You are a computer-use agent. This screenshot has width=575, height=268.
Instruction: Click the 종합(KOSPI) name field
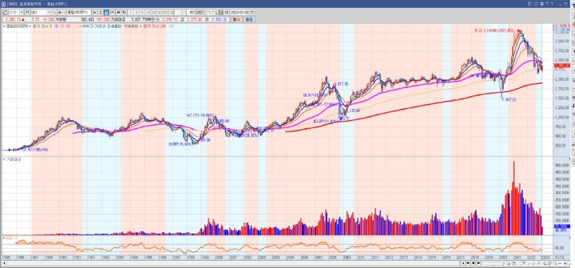(79, 12)
